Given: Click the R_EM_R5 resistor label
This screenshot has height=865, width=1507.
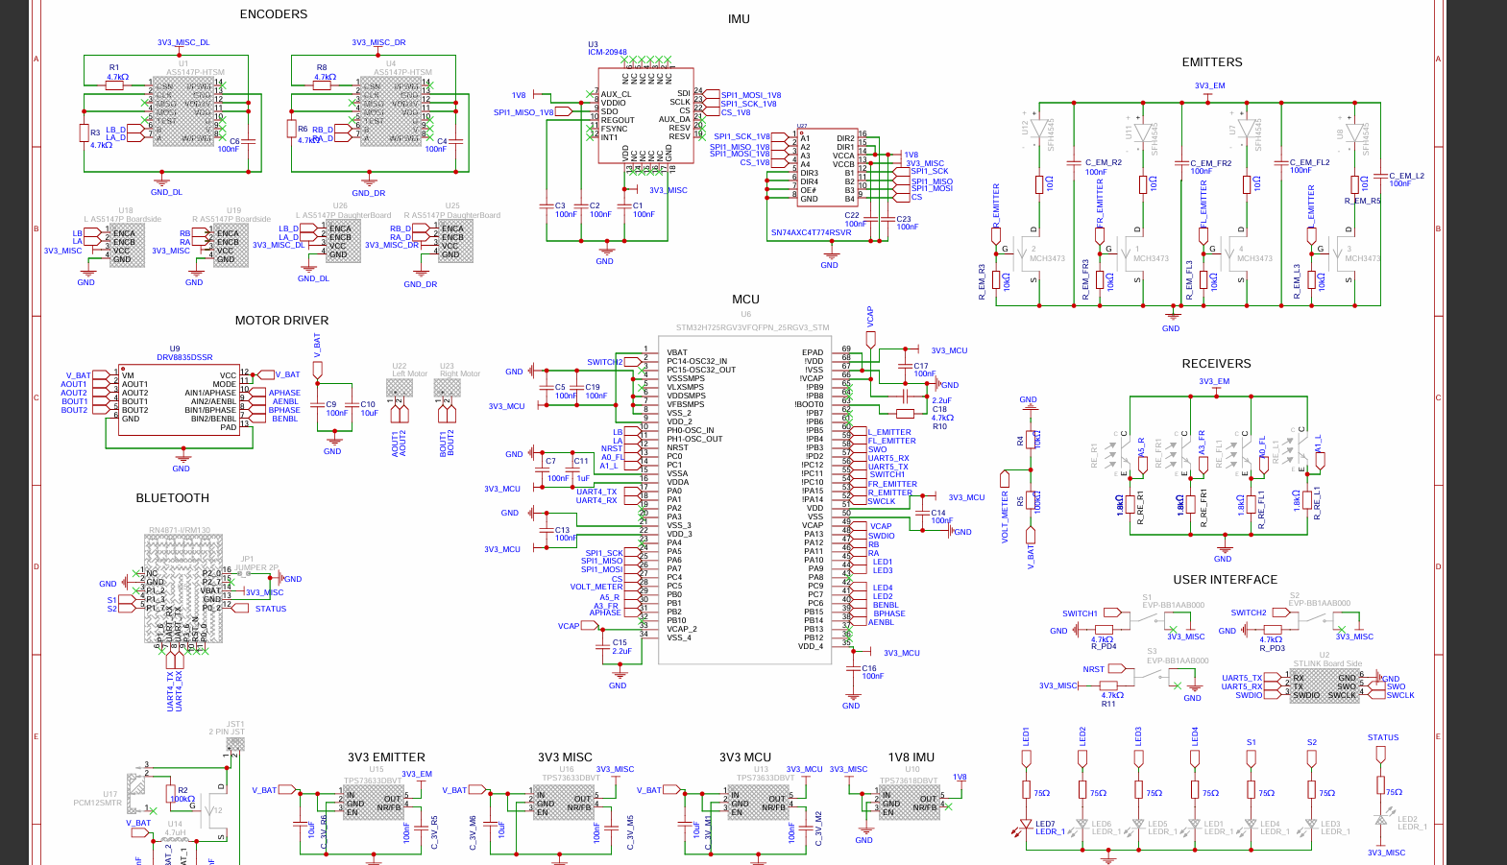Looking at the screenshot, I should tap(1362, 201).
